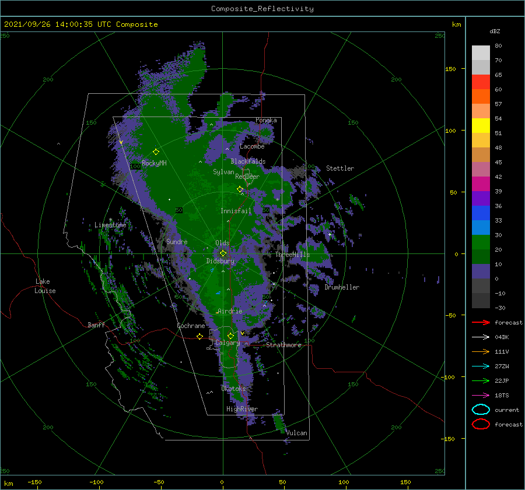Click the Sylvan label on map

pos(223,172)
